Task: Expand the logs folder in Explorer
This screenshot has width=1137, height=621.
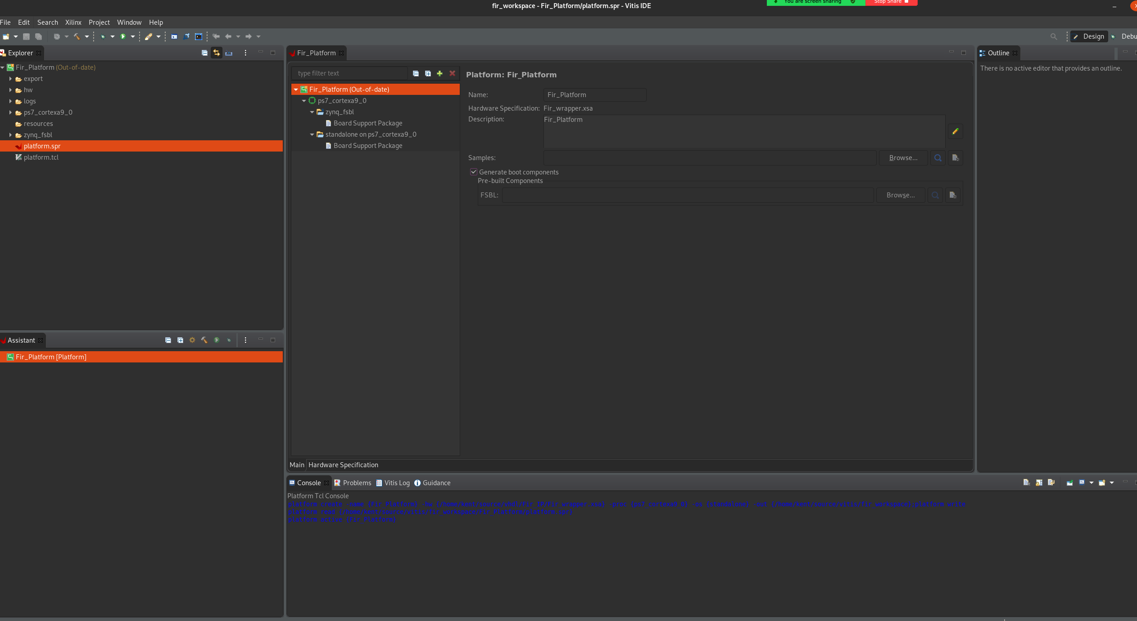Action: tap(10, 101)
